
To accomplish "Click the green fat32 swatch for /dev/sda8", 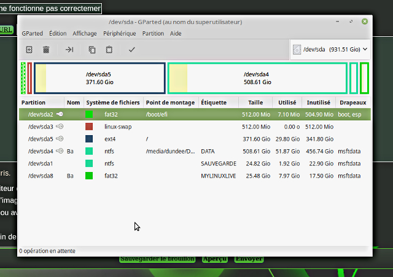I will point(89,176).
